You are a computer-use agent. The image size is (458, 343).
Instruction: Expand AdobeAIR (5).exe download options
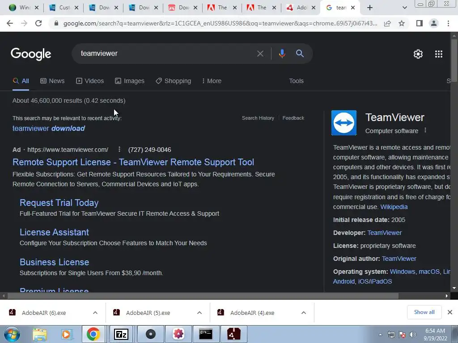[199, 313]
